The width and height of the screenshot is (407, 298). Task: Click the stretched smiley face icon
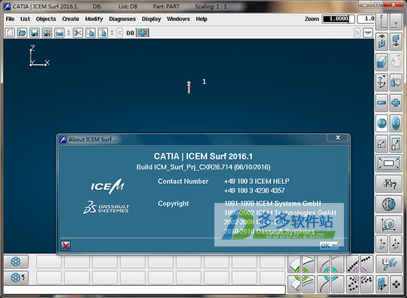point(396,123)
